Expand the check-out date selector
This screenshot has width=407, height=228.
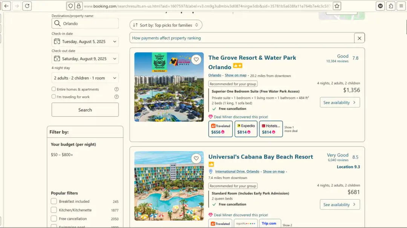click(85, 59)
